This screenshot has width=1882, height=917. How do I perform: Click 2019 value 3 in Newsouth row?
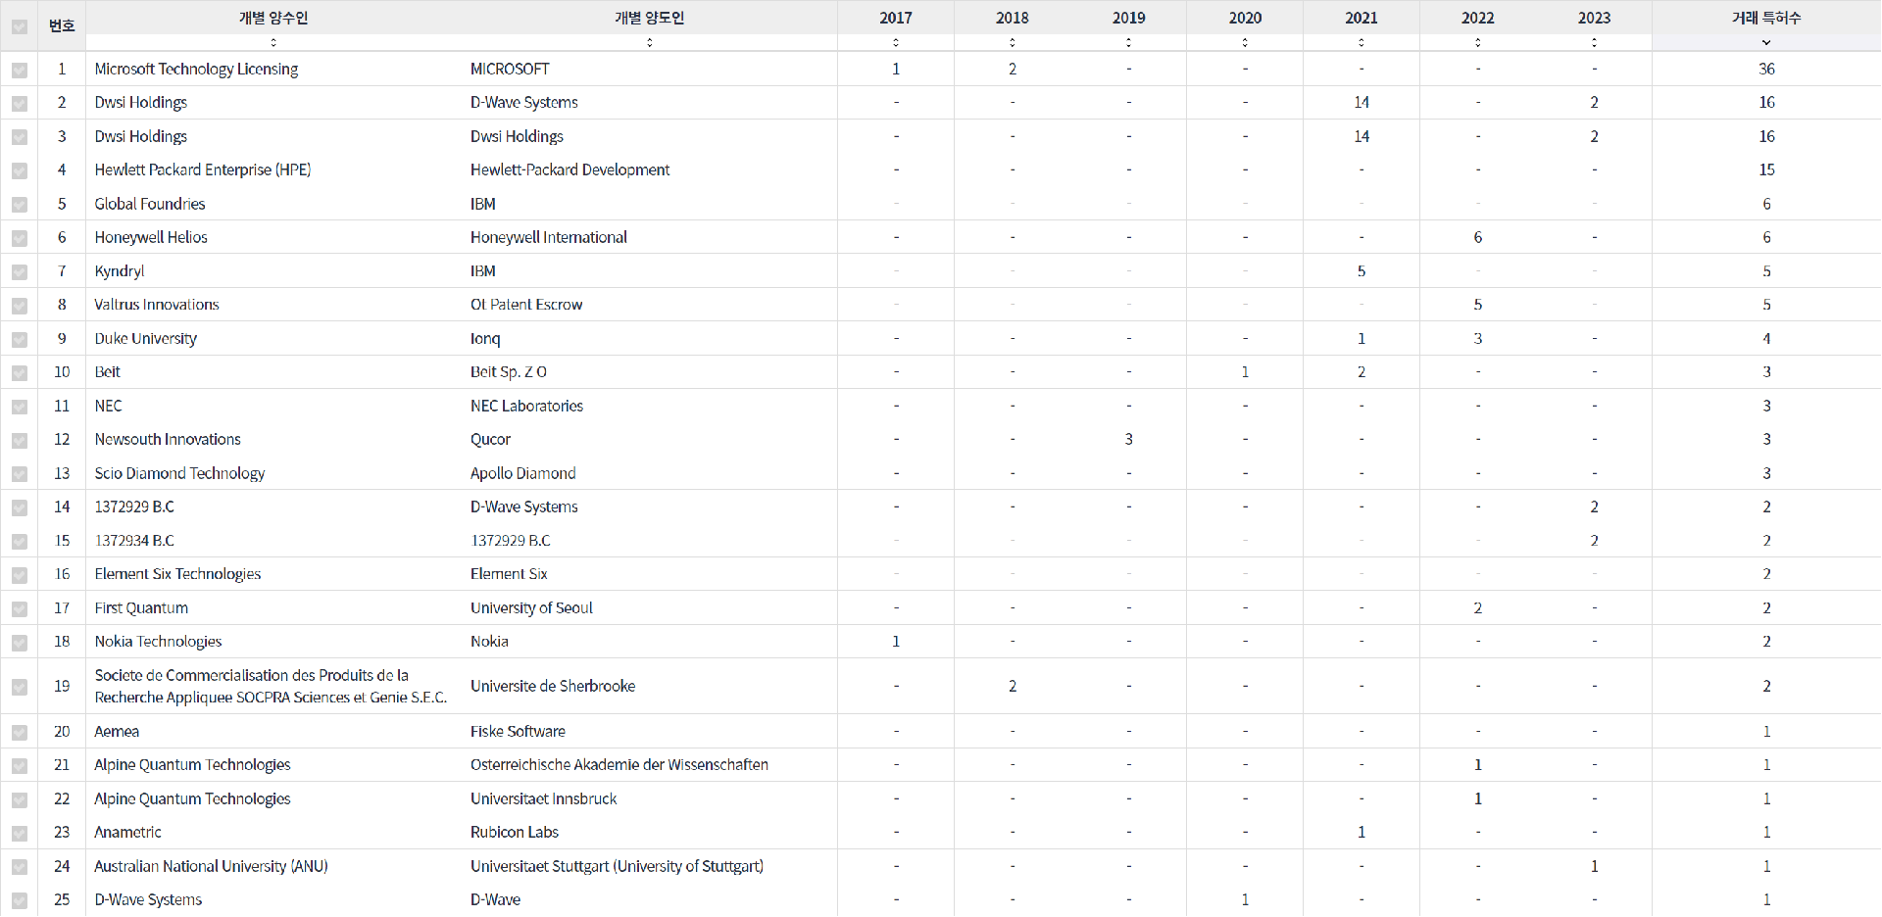tap(1129, 439)
